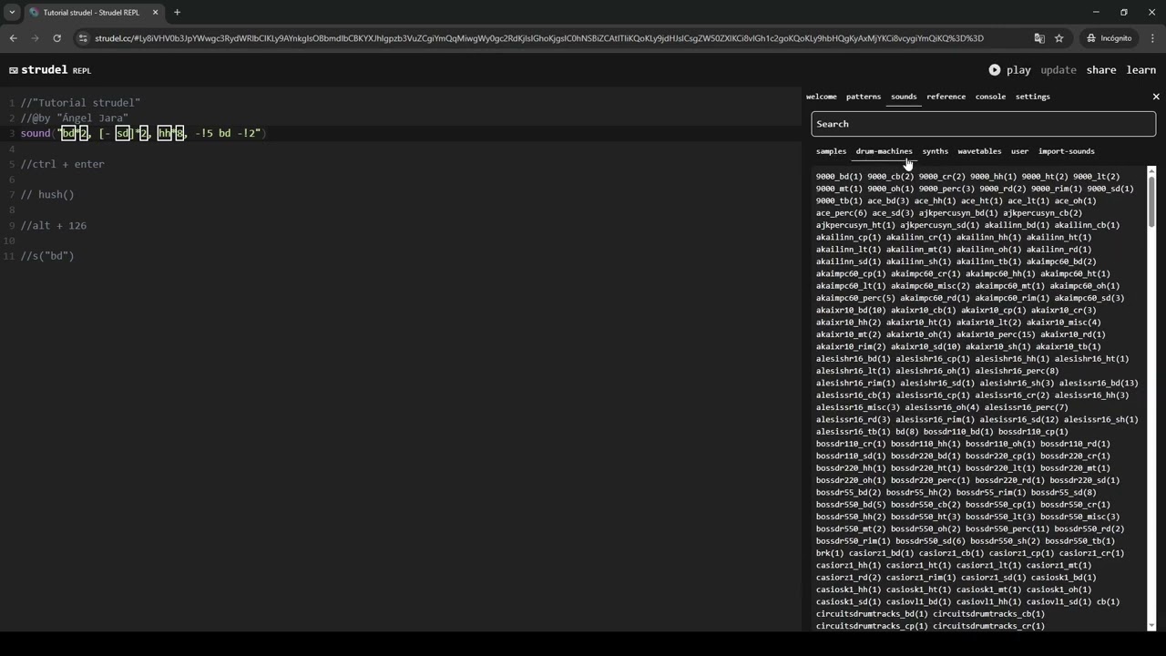Preview the 9000_bd(1) sound
The width and height of the screenshot is (1166, 656).
(x=839, y=177)
